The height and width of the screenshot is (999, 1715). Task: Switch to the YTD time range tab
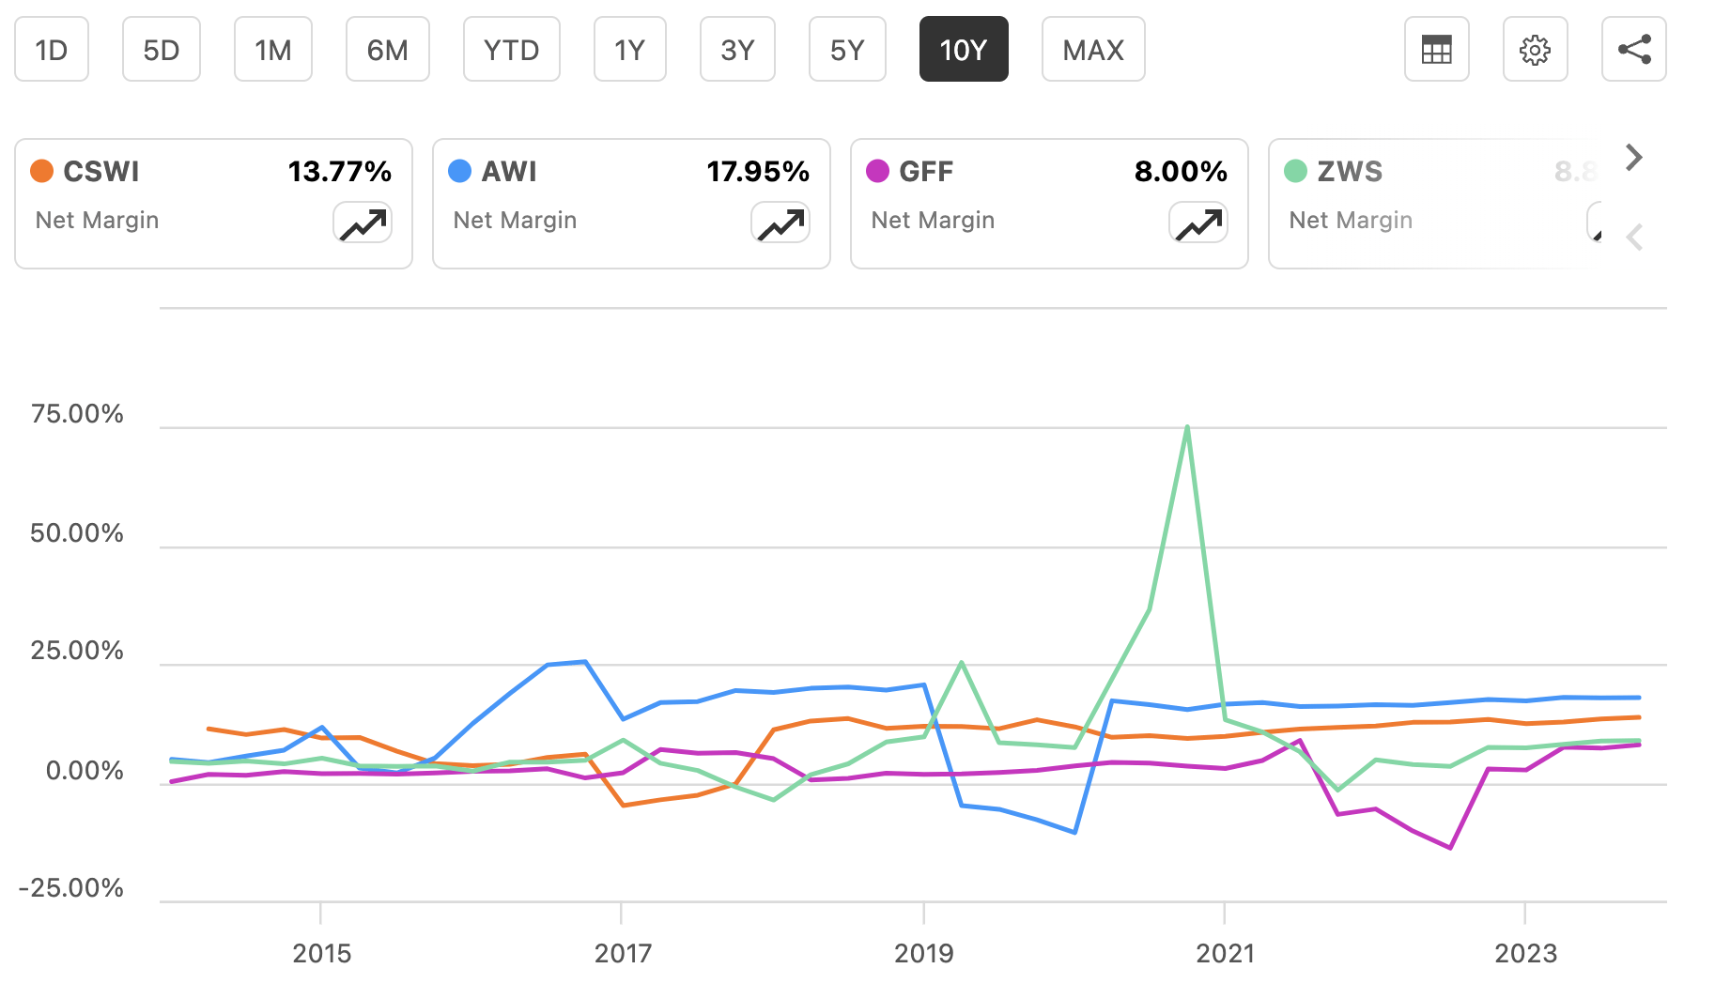(511, 49)
